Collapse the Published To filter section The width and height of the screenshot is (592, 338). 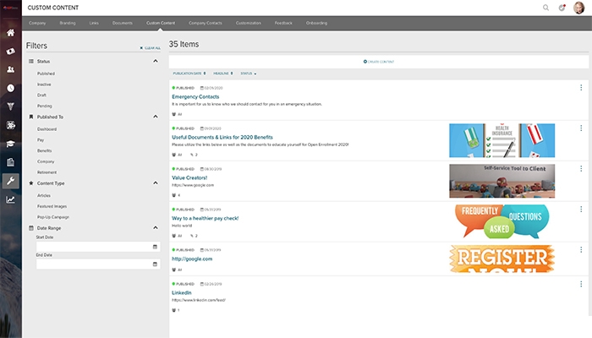point(156,117)
